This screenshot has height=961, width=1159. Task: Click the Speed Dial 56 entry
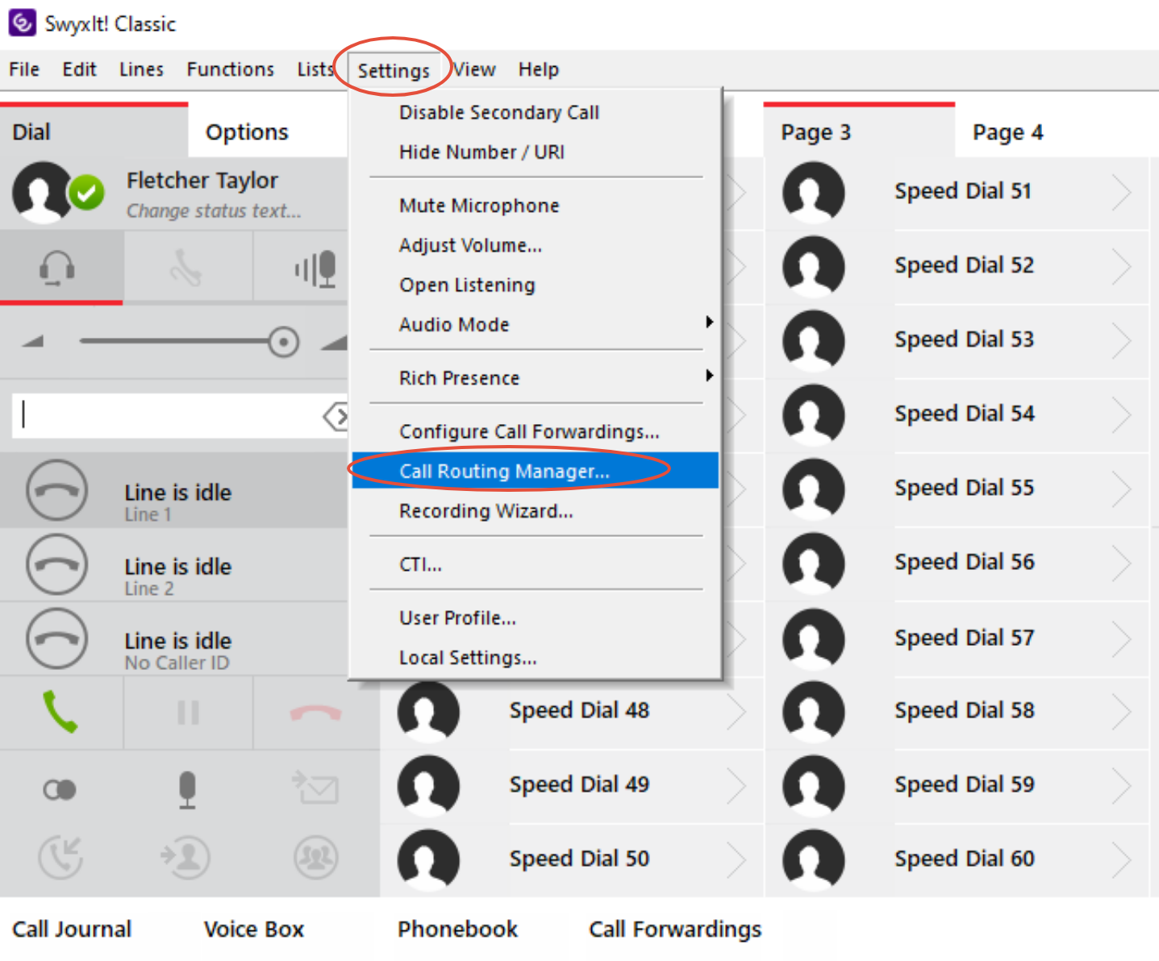tap(957, 563)
